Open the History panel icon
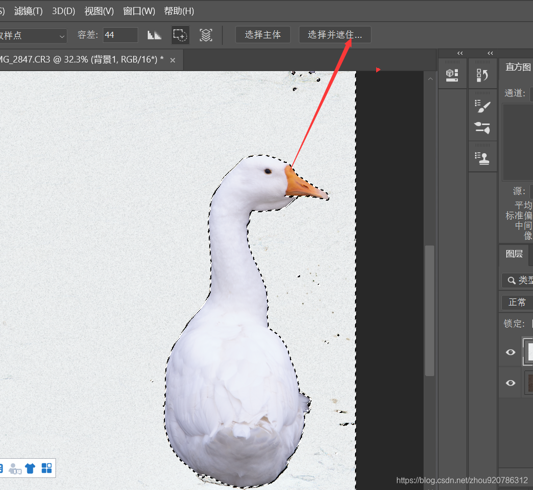Viewport: 533px width, 490px height. (x=483, y=75)
